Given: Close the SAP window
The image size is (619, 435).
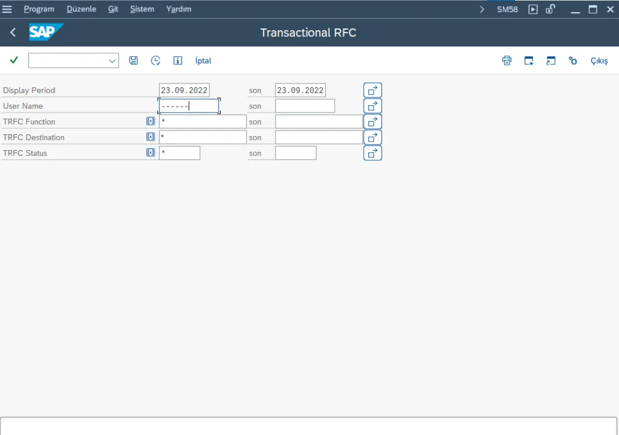Looking at the screenshot, I should click(x=611, y=9).
